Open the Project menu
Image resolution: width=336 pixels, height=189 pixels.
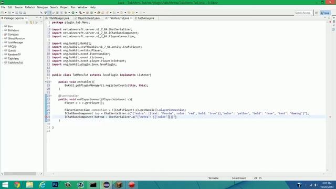coord(64,7)
